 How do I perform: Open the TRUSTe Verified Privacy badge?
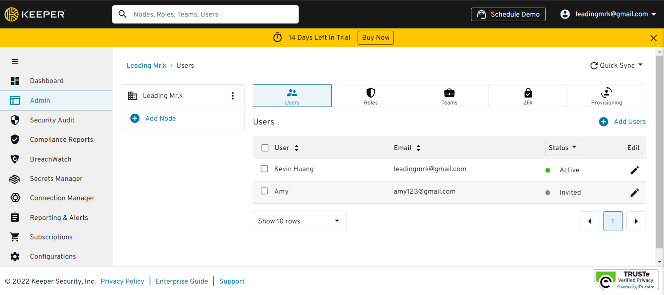[x=626, y=280]
